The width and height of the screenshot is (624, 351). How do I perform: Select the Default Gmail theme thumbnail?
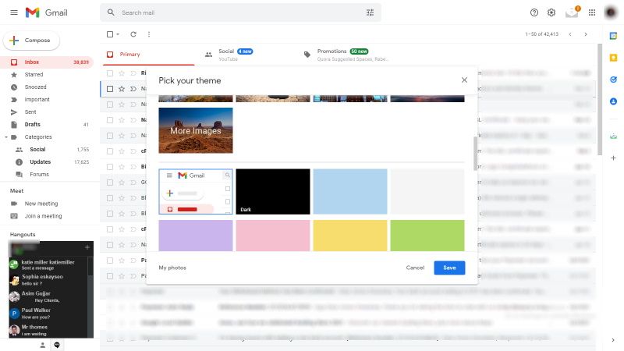coord(196,191)
